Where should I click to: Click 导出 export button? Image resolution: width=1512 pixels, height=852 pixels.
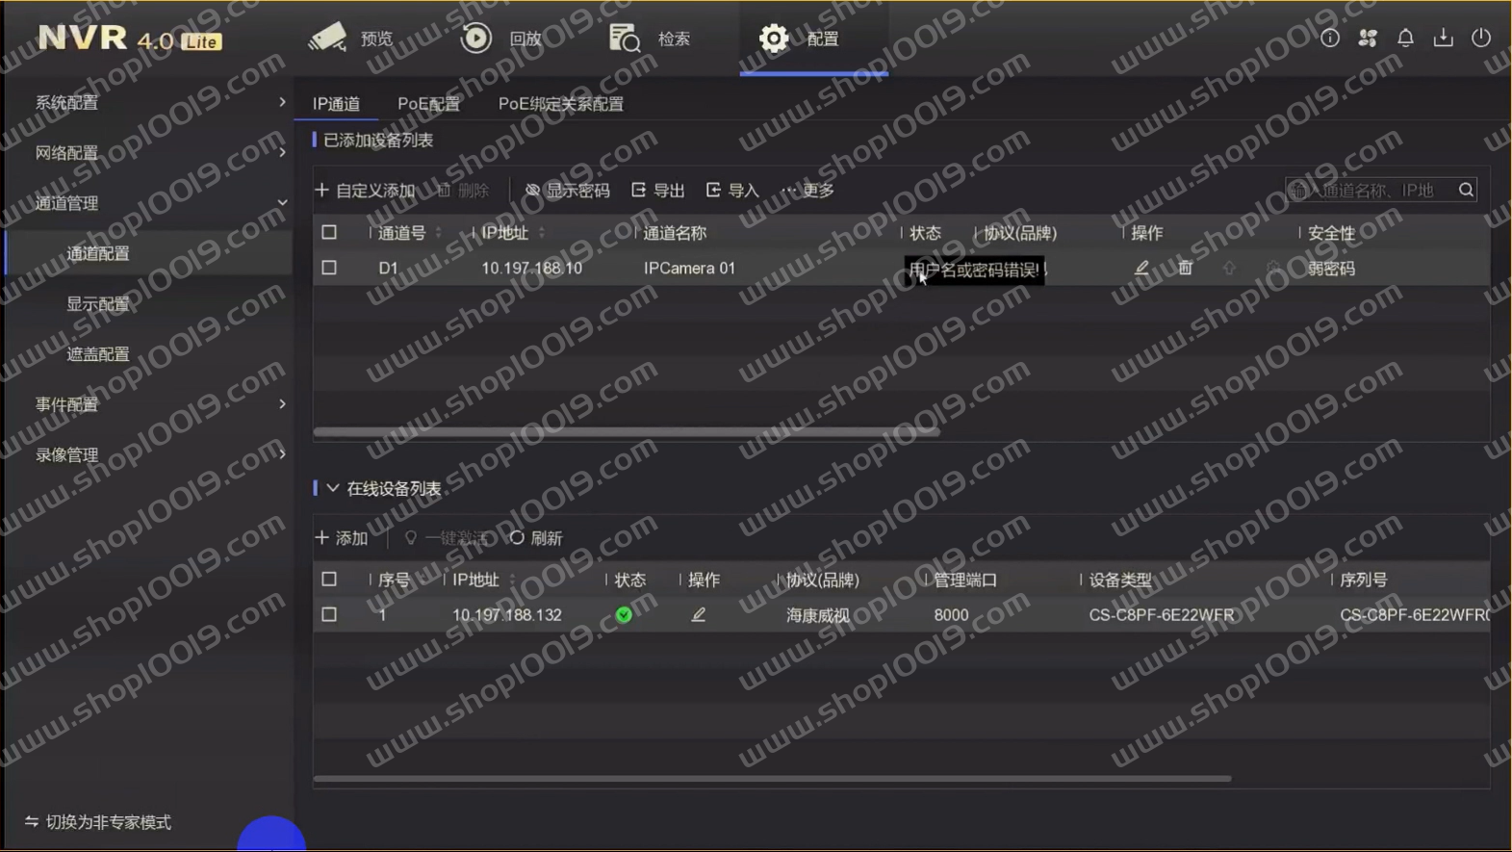pos(658,191)
